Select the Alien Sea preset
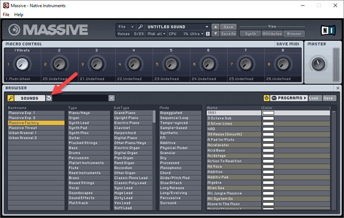 pyautogui.click(x=234, y=188)
